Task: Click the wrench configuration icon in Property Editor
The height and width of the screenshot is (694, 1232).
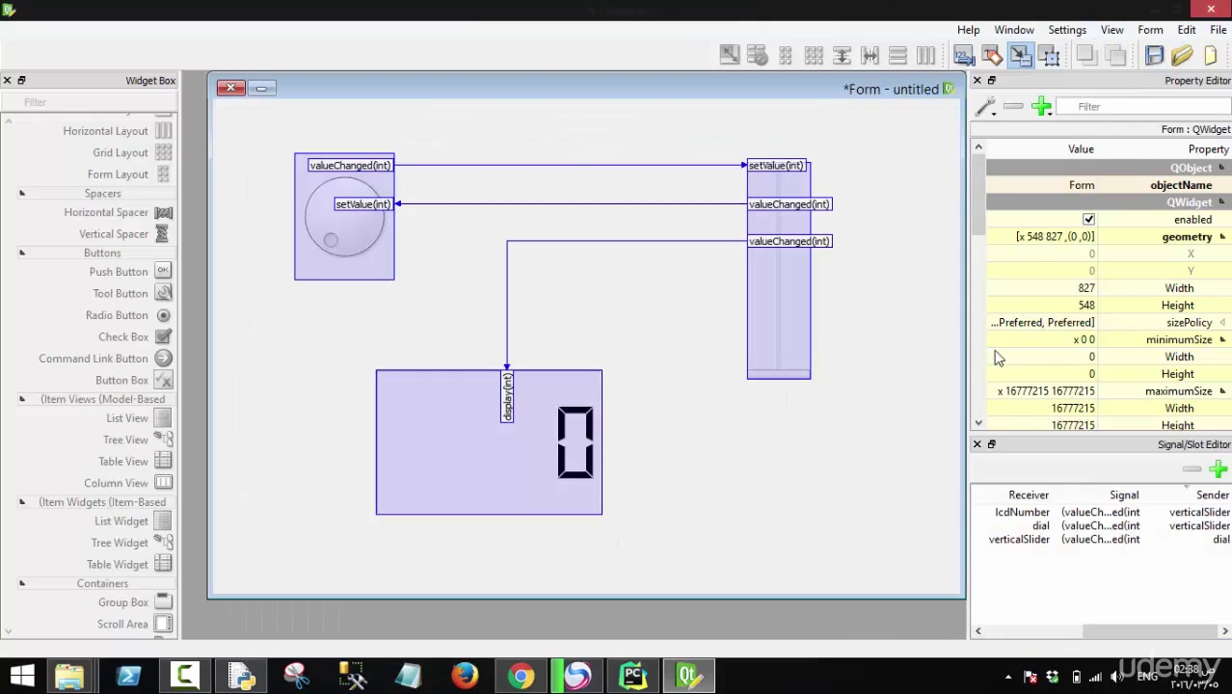Action: point(985,106)
